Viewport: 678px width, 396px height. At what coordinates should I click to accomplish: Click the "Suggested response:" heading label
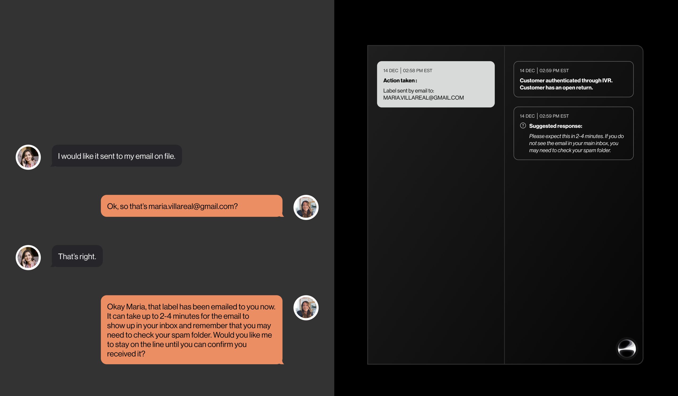pyautogui.click(x=555, y=126)
